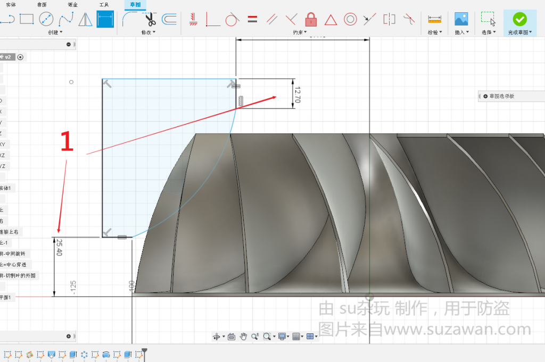
Task: Click the Display Settings monitor icon
Action: (x=282, y=336)
